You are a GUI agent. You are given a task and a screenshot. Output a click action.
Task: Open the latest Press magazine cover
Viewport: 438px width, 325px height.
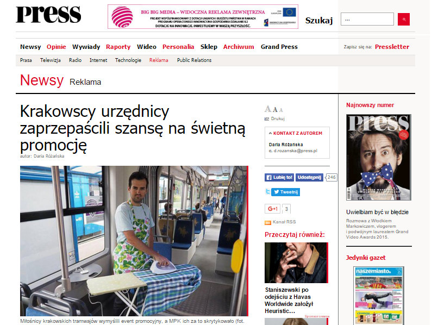[379, 157]
